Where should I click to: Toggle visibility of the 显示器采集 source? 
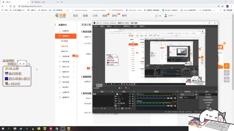[x=130, y=103]
